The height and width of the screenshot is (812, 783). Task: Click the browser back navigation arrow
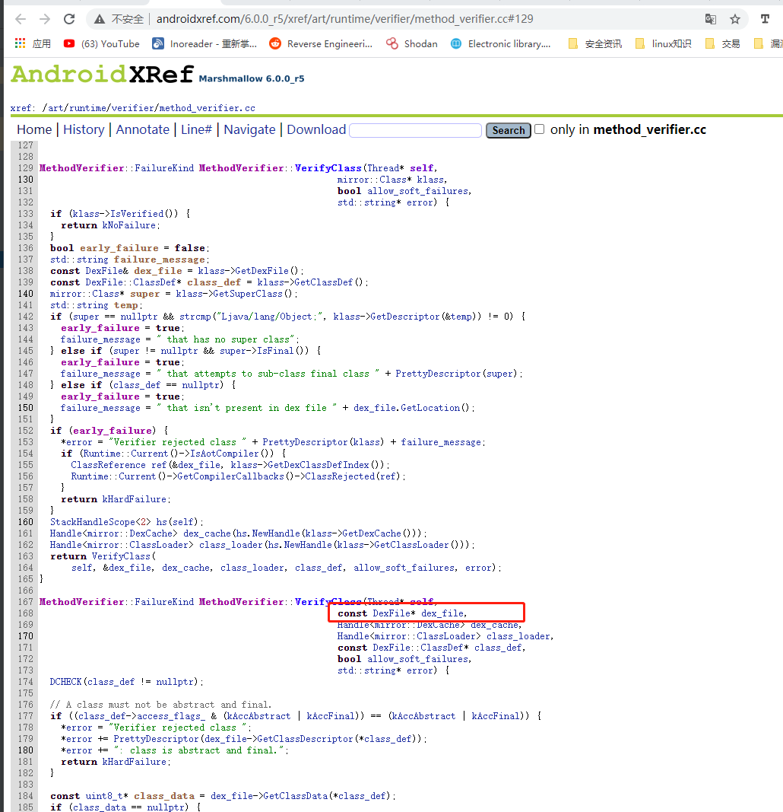coord(21,19)
